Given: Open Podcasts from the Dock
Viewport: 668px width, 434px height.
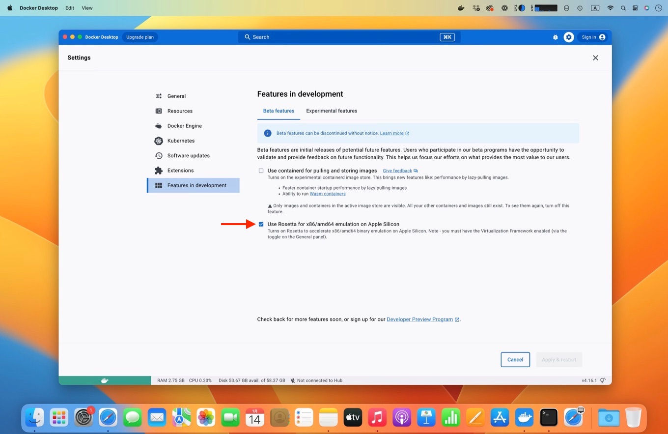Looking at the screenshot, I should tap(402, 418).
